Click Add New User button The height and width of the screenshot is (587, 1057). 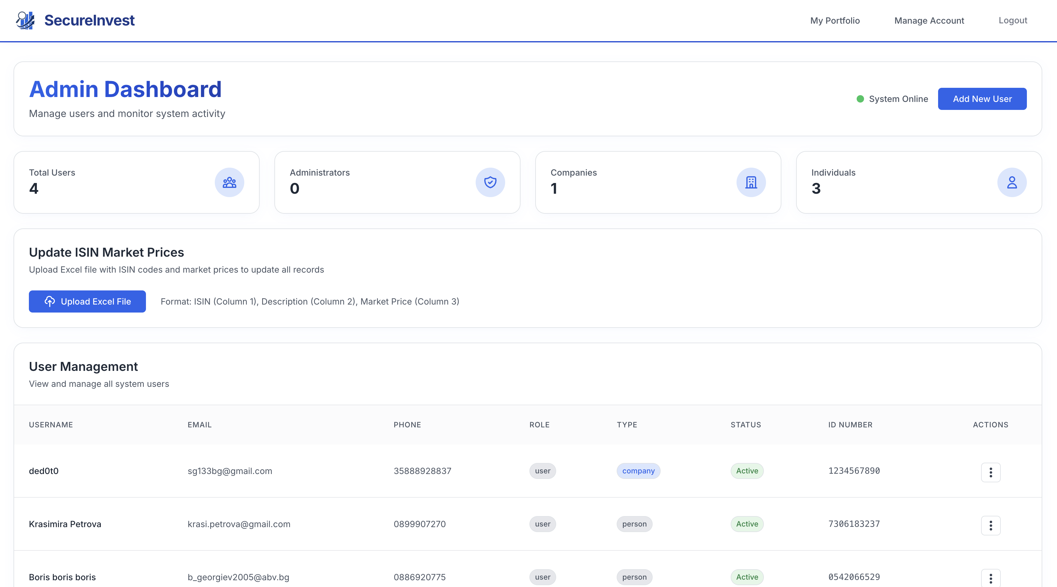(982, 99)
